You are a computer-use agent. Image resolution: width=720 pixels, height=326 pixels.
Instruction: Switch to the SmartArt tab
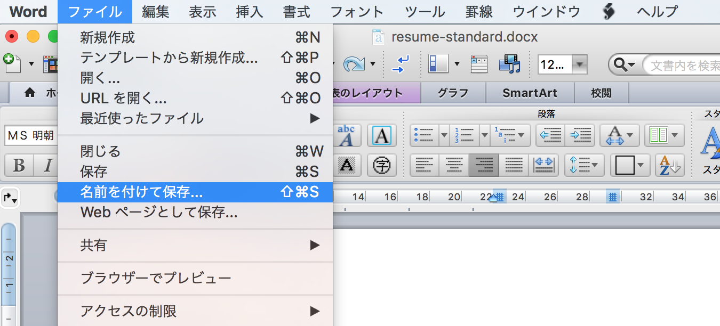click(530, 93)
